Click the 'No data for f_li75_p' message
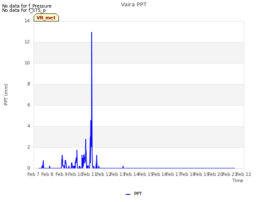The width and height of the screenshot is (269, 202). [x=24, y=10]
